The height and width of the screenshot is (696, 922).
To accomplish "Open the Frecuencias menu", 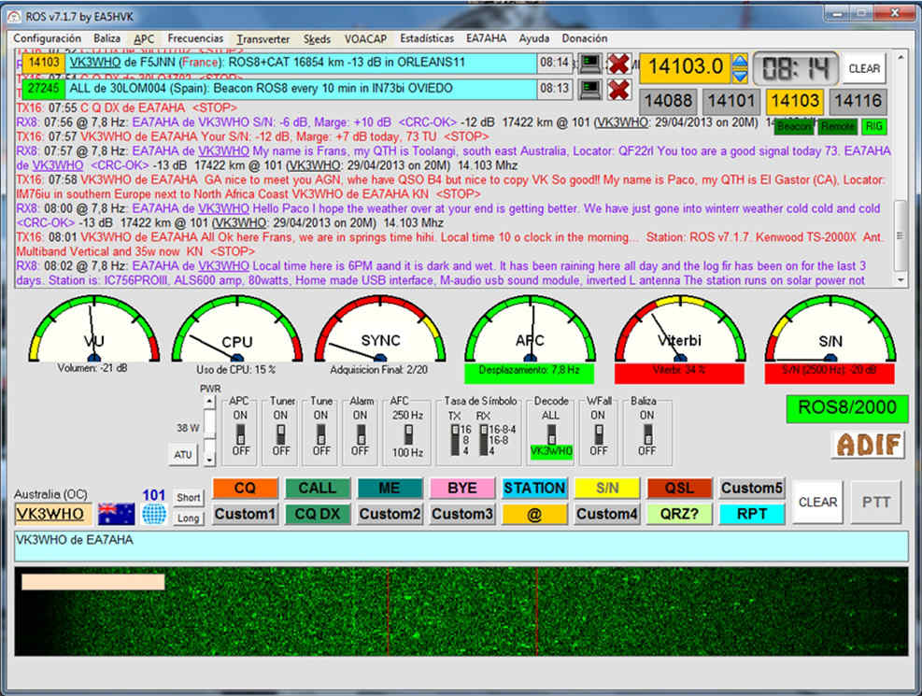I will pos(195,38).
